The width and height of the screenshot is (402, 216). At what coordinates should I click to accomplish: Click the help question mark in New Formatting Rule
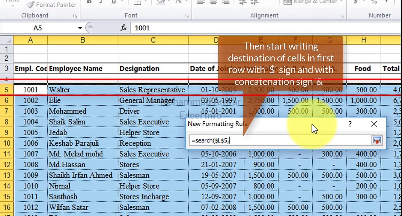(350, 124)
